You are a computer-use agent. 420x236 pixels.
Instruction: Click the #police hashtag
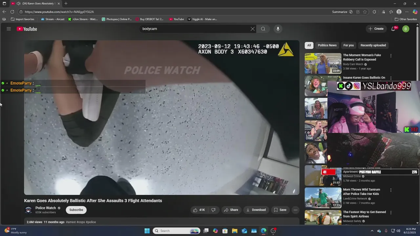coord(91,222)
